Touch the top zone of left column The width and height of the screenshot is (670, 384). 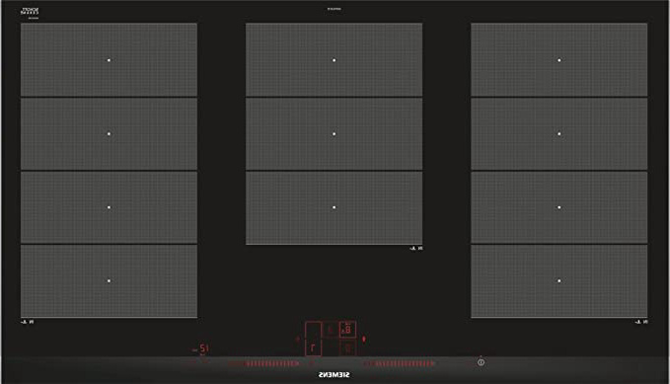pyautogui.click(x=109, y=60)
